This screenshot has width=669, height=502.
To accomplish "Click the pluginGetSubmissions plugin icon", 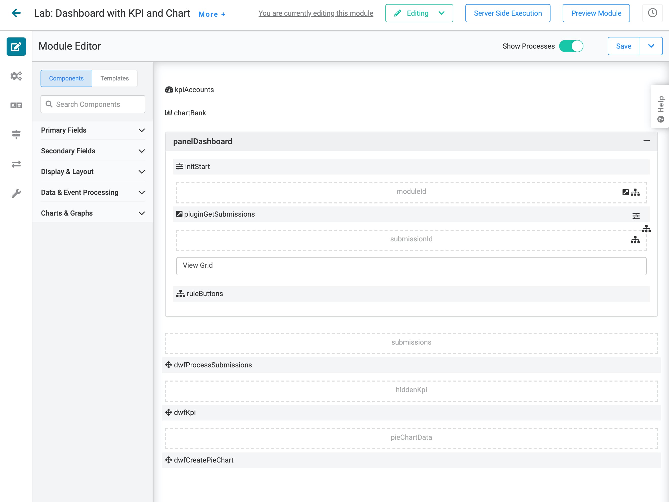I will click(x=179, y=214).
